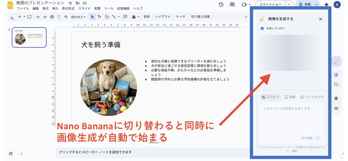Click the paint format tool
This screenshot has width=348, height=161.
(x=59, y=17)
